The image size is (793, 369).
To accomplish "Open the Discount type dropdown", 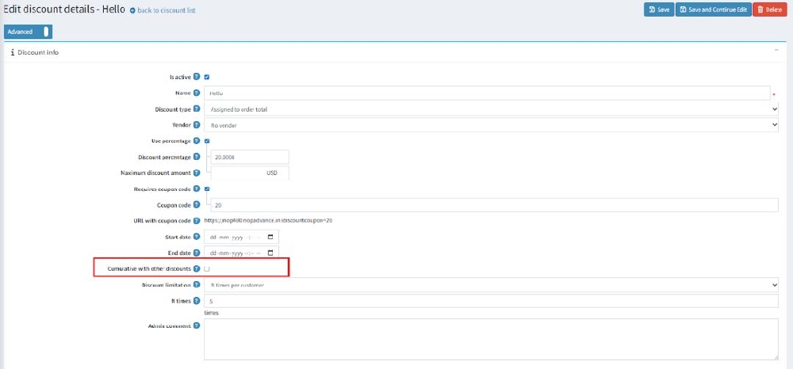I will coord(491,109).
